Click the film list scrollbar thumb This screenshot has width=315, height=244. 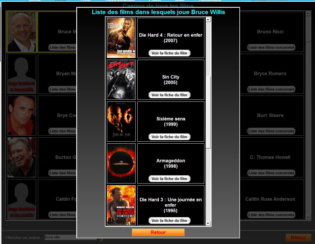208,112
